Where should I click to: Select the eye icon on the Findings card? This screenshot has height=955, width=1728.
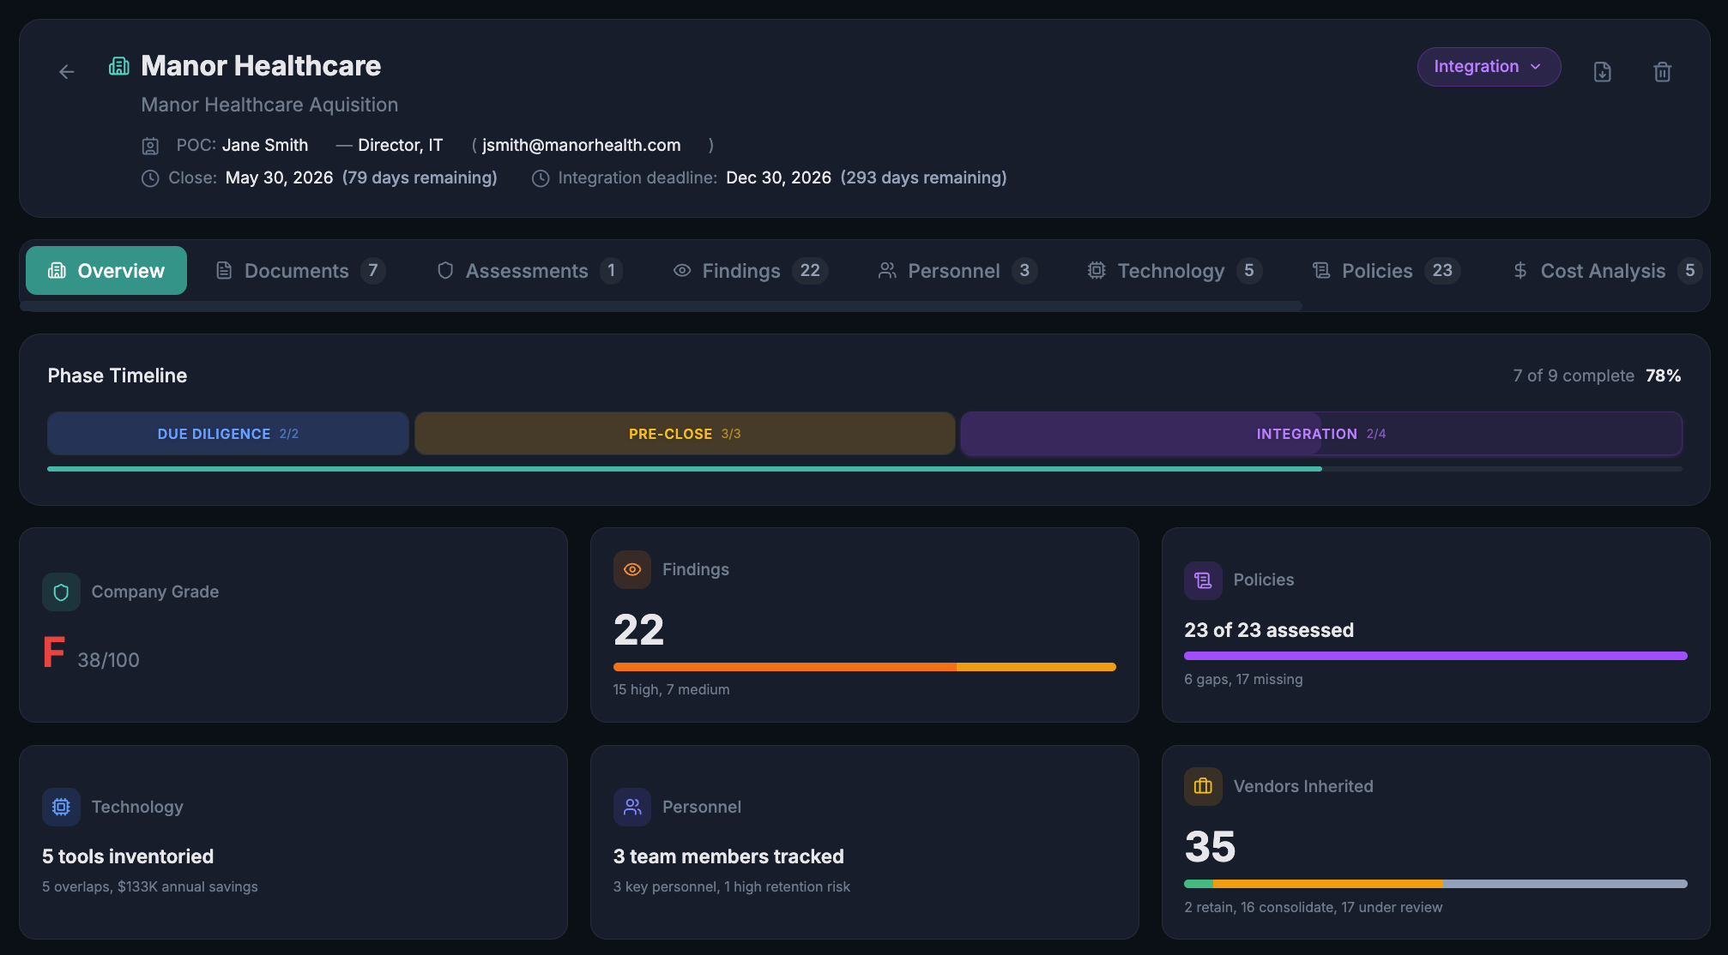tap(632, 569)
